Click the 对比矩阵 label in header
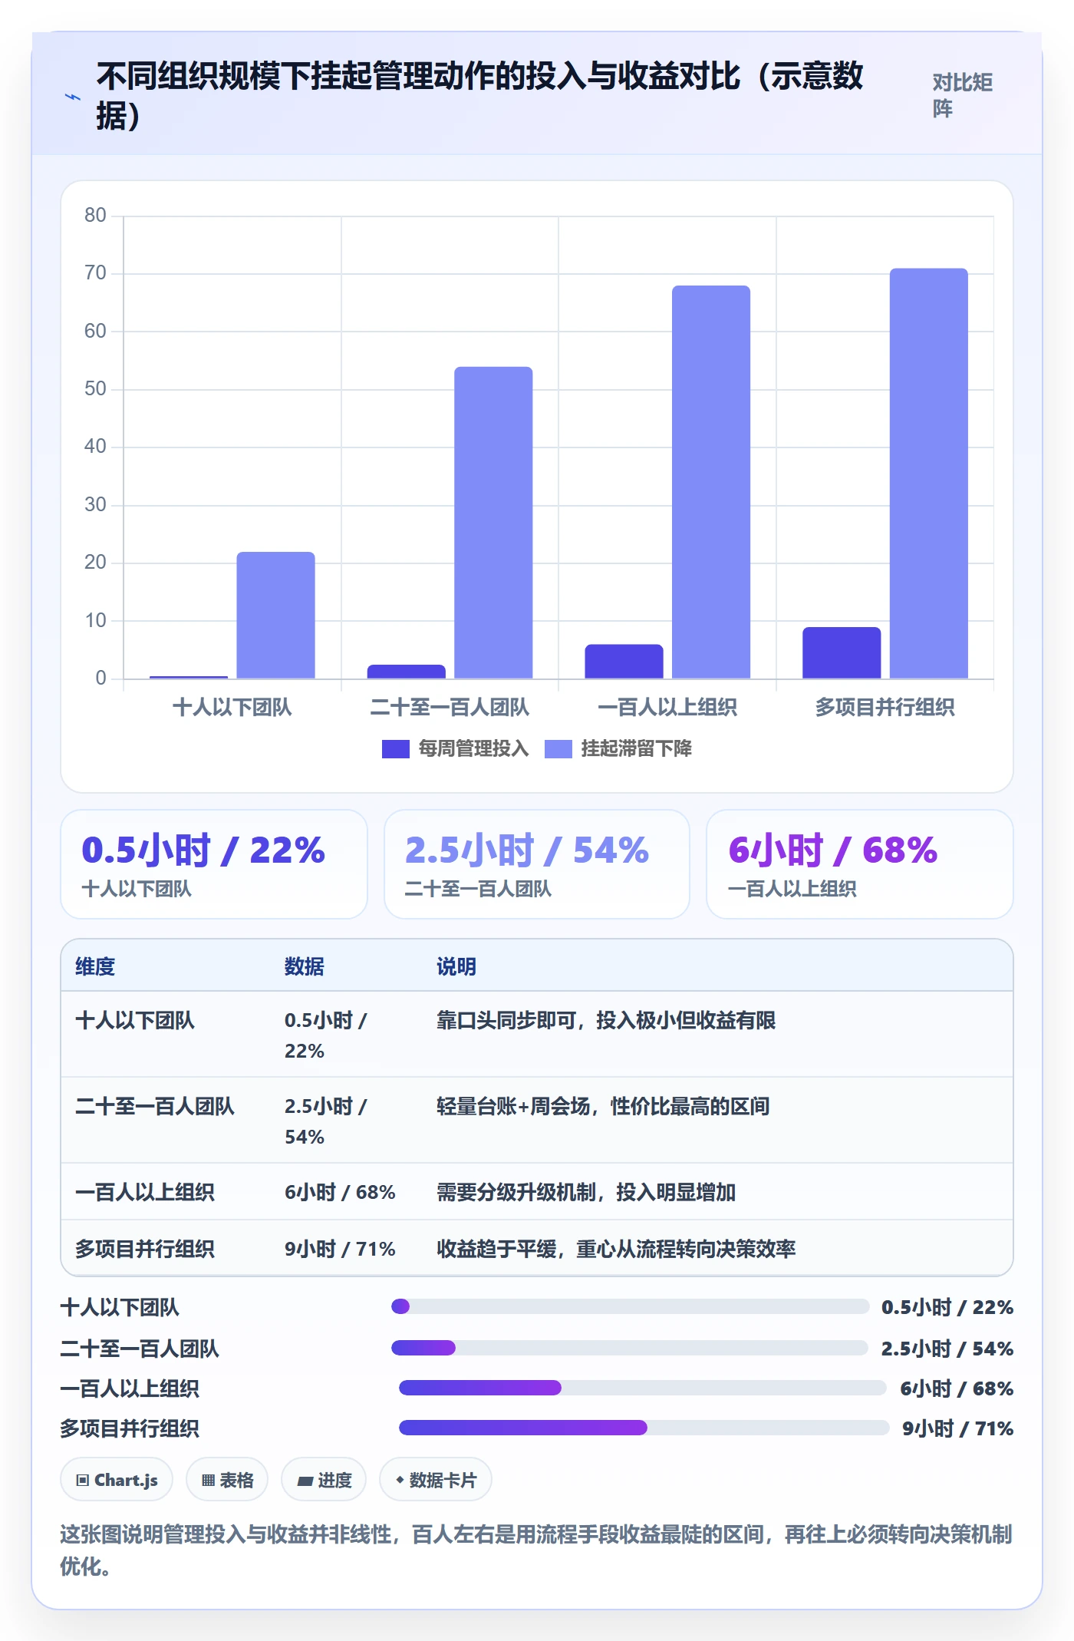The width and height of the screenshot is (1074, 1641). tap(963, 96)
